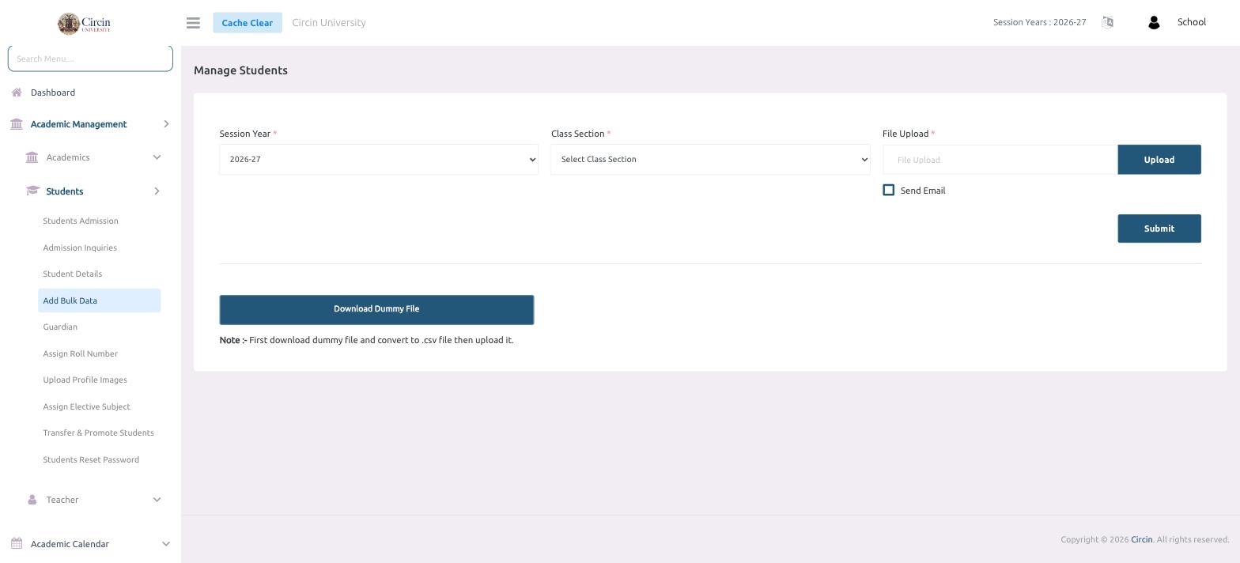Image resolution: width=1240 pixels, height=563 pixels.
Task: Expand the Teacher submenu arrow
Action: click(157, 500)
